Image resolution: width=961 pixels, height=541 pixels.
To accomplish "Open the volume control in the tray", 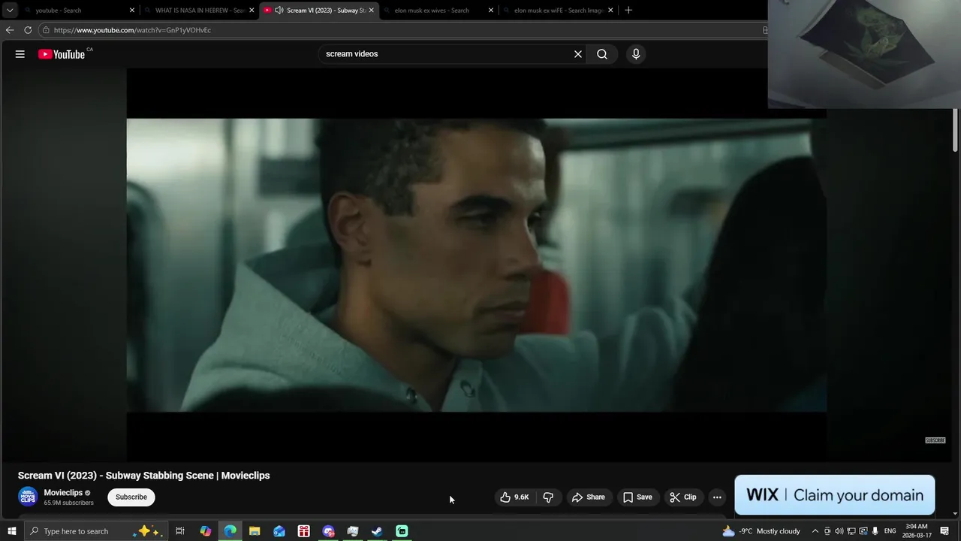I will coord(839,531).
